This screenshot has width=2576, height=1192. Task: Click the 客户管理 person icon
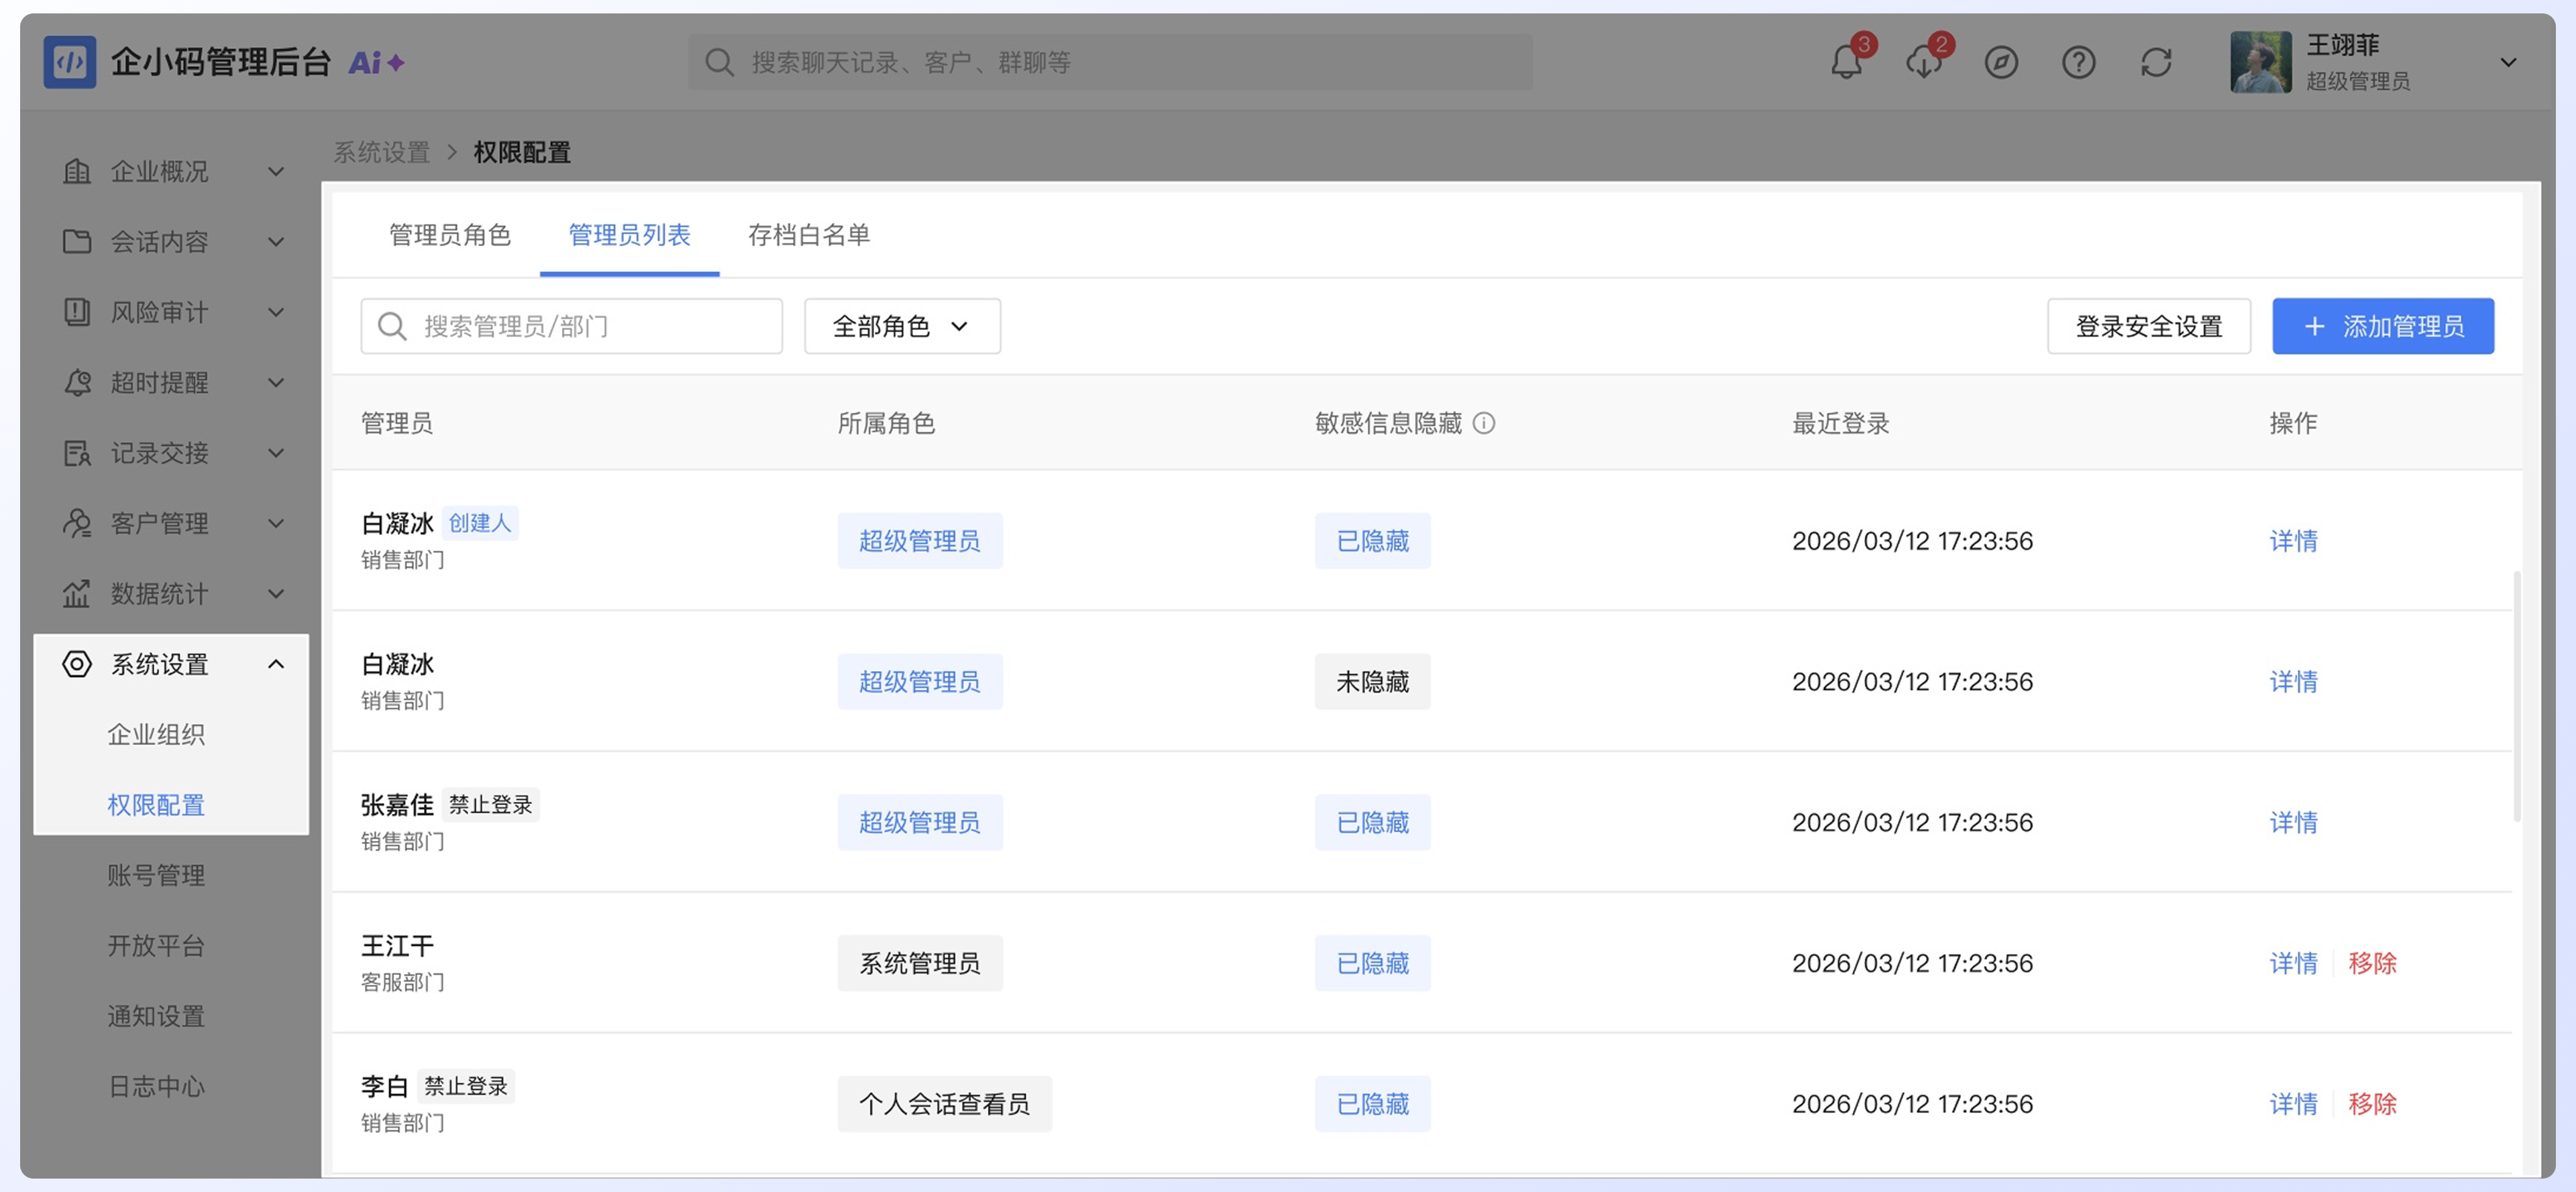[x=77, y=524]
